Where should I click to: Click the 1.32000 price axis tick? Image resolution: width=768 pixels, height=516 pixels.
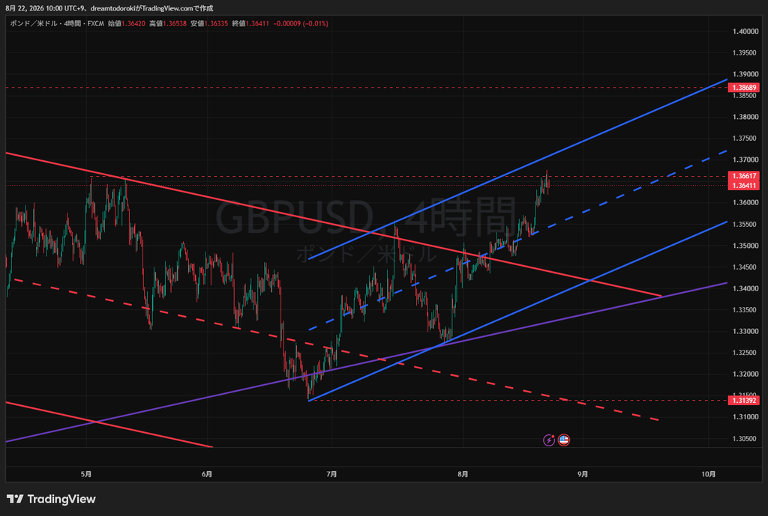click(745, 374)
